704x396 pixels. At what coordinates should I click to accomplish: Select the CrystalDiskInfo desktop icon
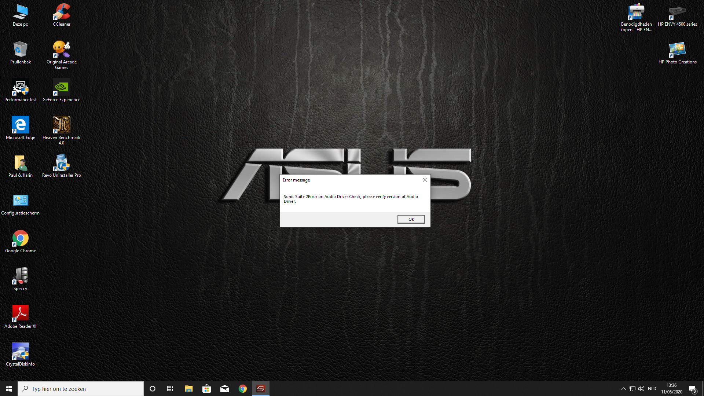pos(21,355)
